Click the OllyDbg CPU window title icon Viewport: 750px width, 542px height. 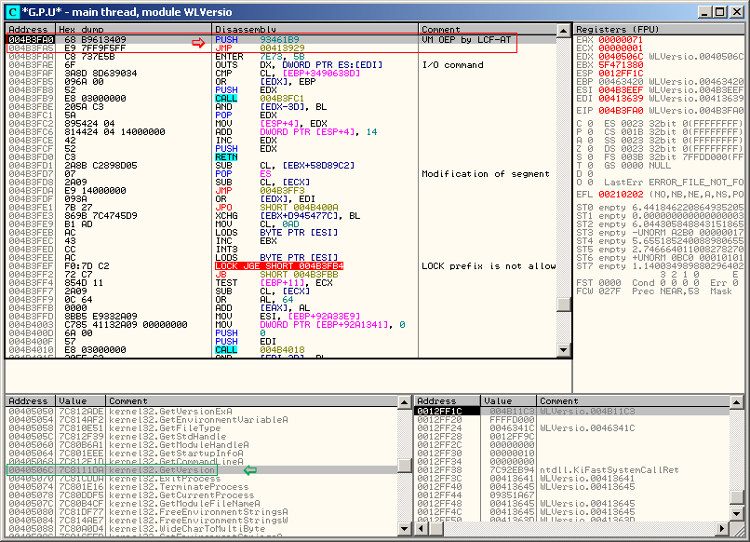point(12,12)
